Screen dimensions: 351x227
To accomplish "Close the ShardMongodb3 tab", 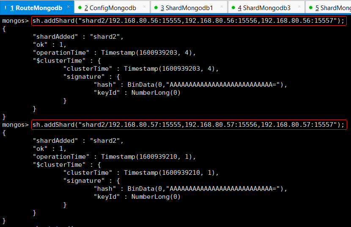I will [x=299, y=7].
